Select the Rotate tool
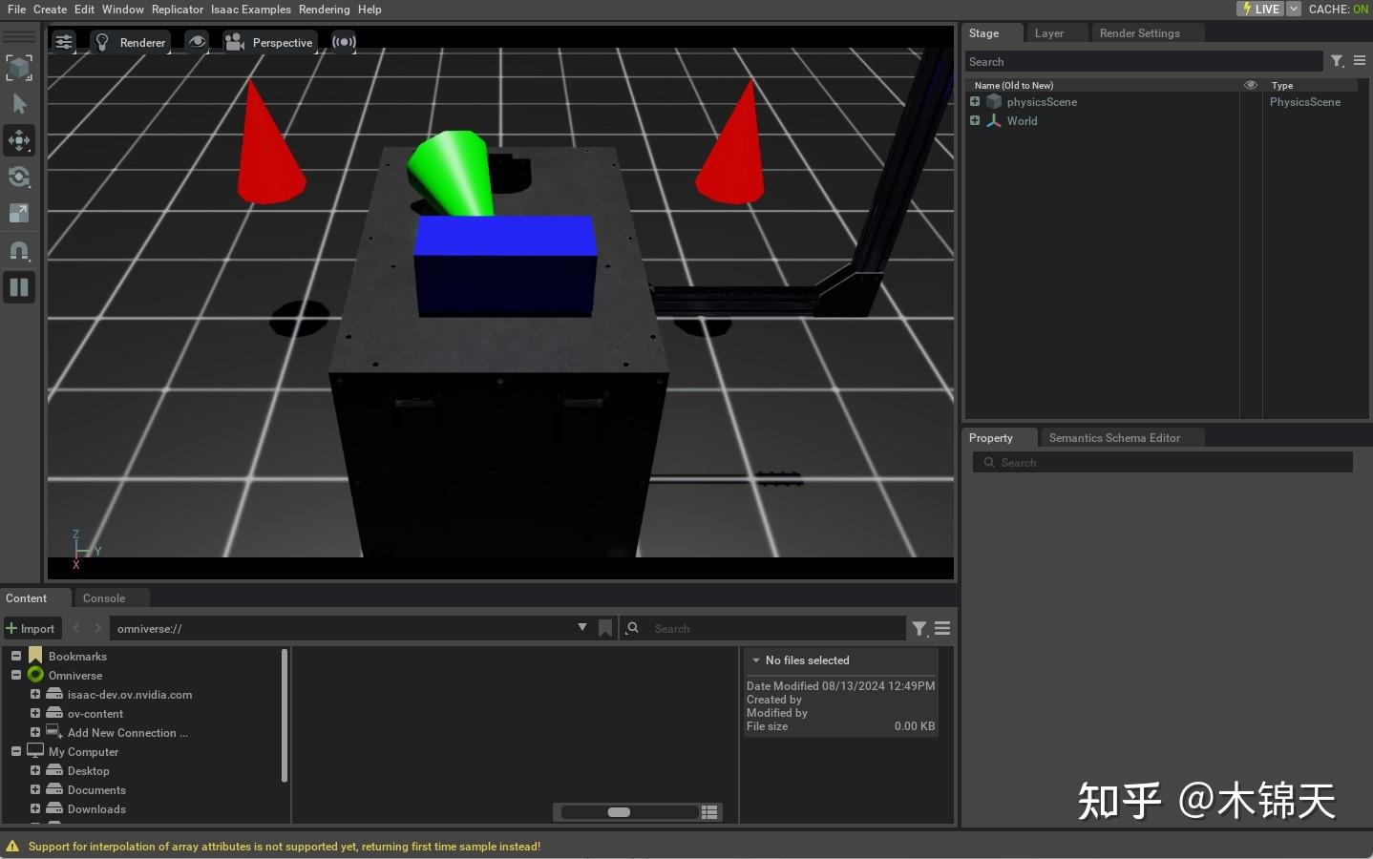The height and width of the screenshot is (859, 1373). point(19,177)
